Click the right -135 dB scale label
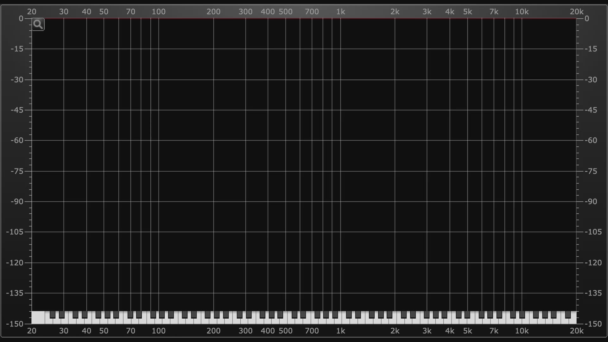 coord(593,293)
